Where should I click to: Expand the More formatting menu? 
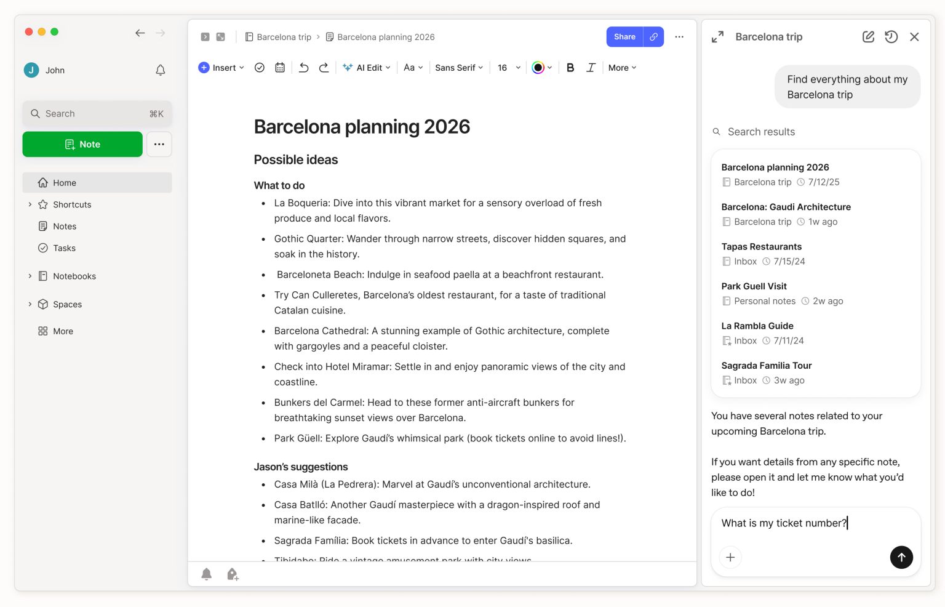pos(621,67)
